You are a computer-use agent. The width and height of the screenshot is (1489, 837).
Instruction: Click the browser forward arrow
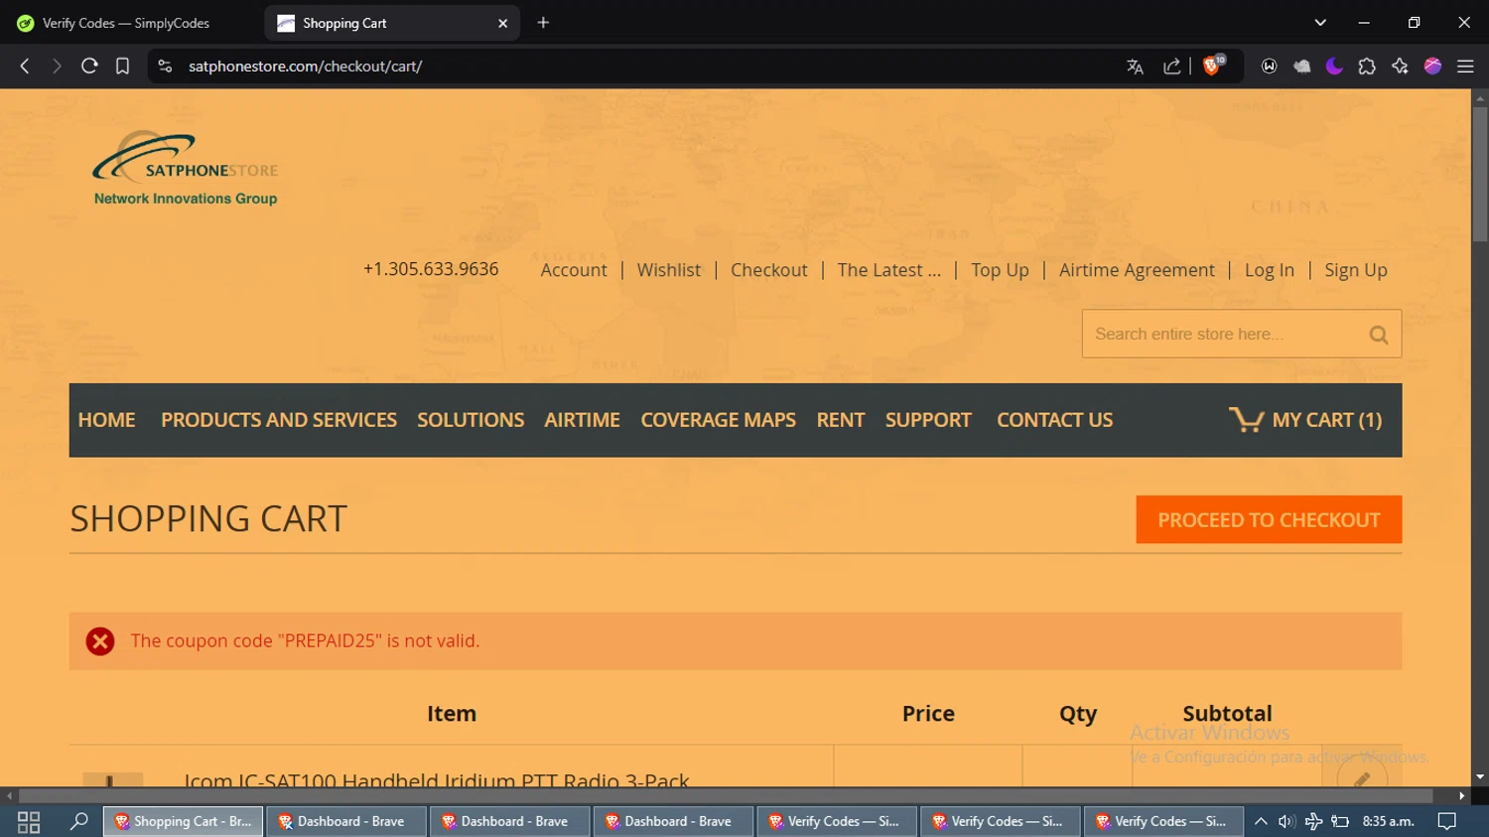tap(57, 67)
